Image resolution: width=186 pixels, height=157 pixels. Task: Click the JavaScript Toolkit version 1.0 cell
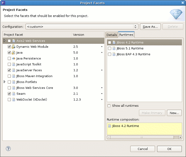76,64
